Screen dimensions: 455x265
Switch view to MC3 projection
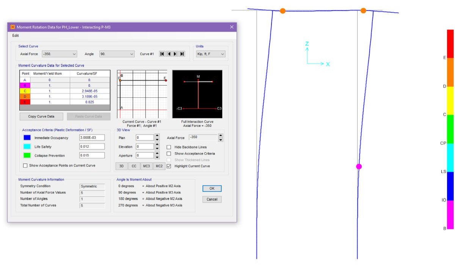tap(146, 166)
